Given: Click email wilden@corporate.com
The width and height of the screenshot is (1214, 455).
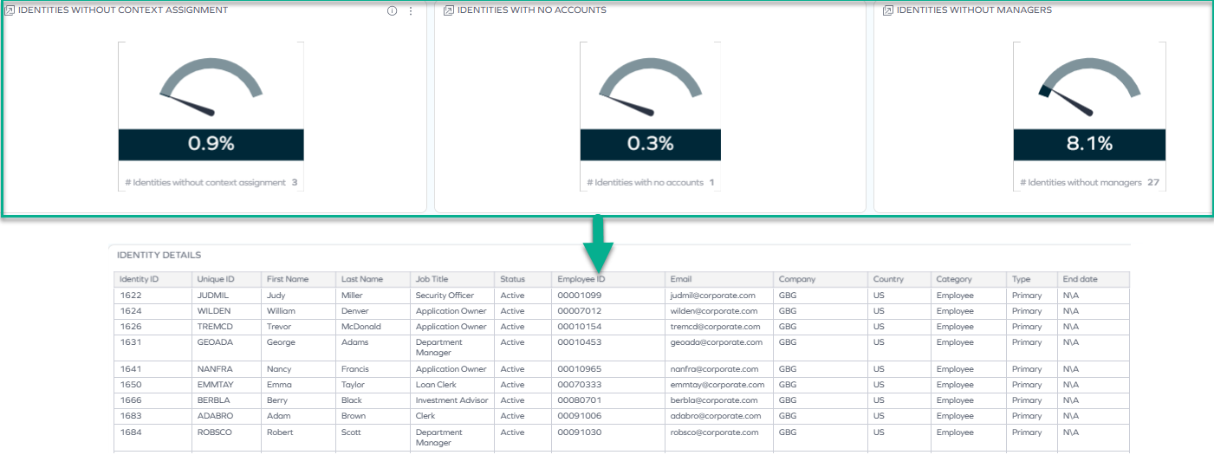Looking at the screenshot, I should click(x=714, y=311).
